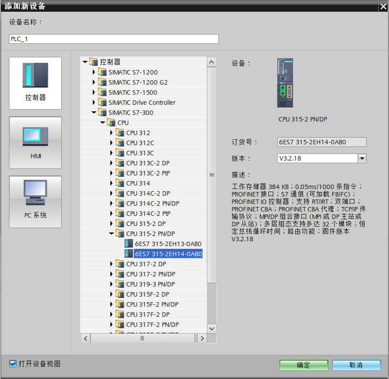Image resolution: width=389 pixels, height=379 pixels.
Task: Collapse the 控制器 root node
Action: tap(85, 62)
